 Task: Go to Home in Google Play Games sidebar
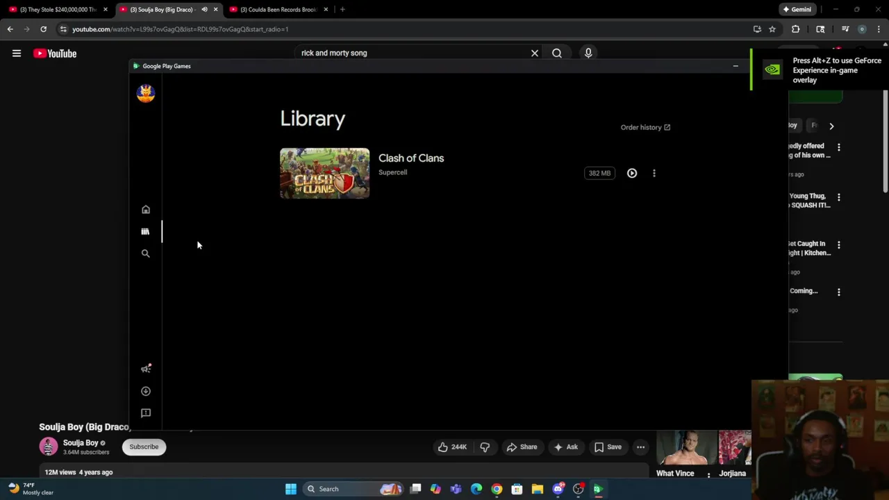pyautogui.click(x=146, y=210)
